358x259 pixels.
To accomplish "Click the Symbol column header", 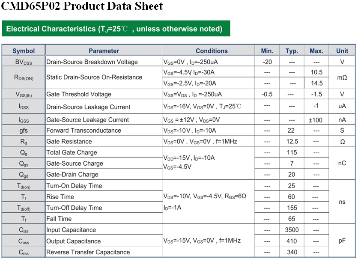I will pos(24,51).
